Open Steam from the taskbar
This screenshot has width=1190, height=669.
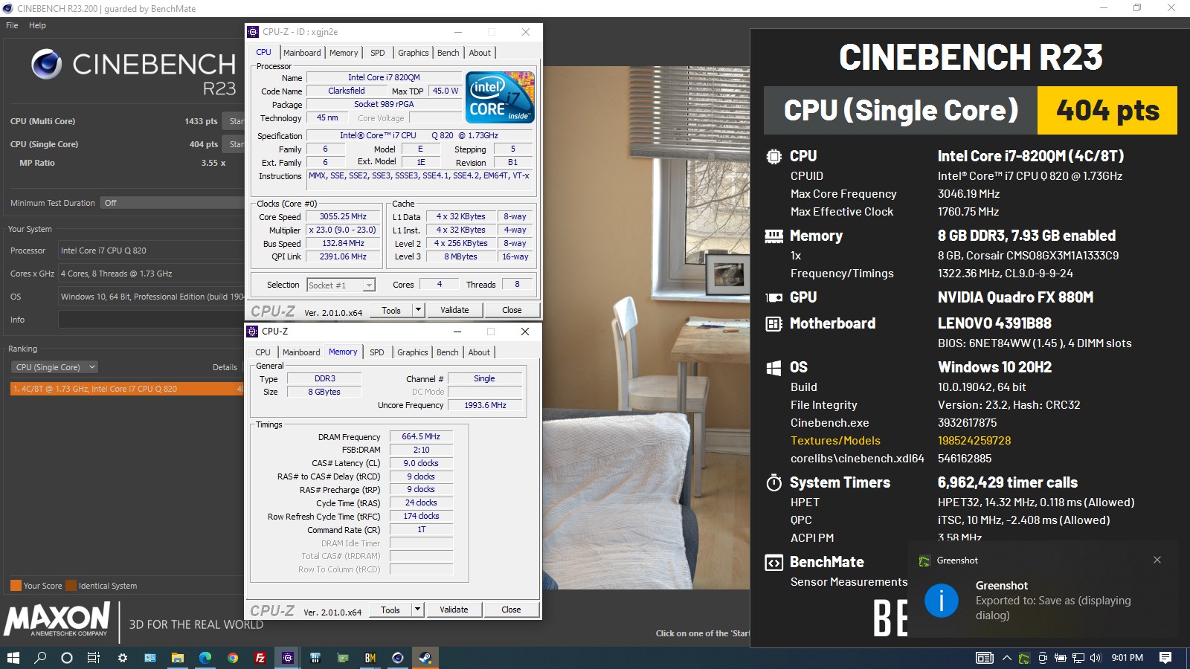coord(425,658)
